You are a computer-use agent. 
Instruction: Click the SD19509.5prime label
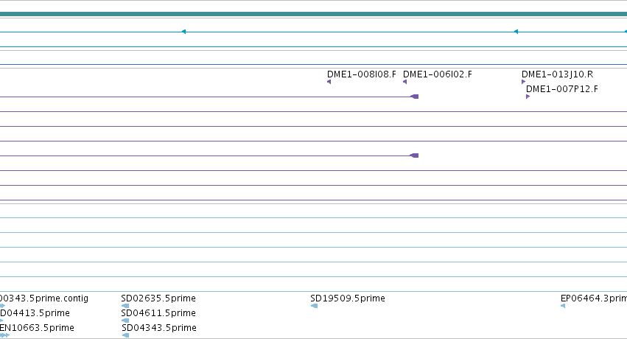348,298
